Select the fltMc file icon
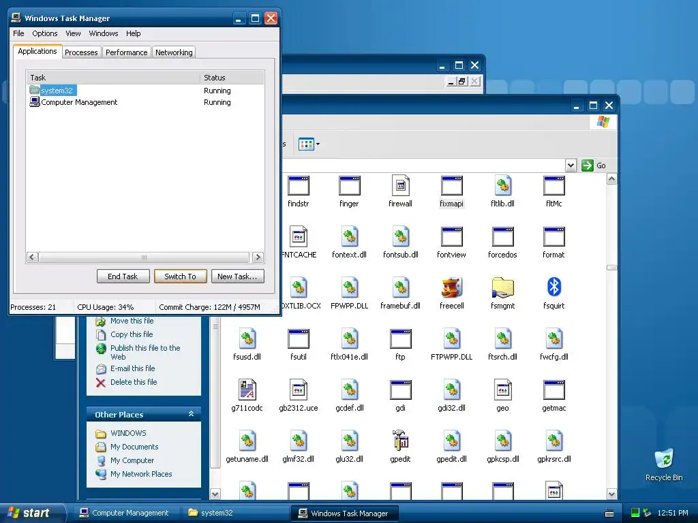The height and width of the screenshot is (523, 698). (x=553, y=186)
